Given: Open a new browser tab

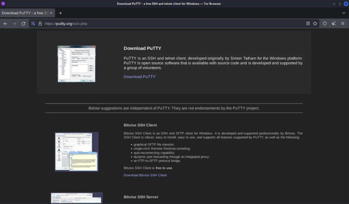Looking at the screenshot, I should click(x=60, y=13).
